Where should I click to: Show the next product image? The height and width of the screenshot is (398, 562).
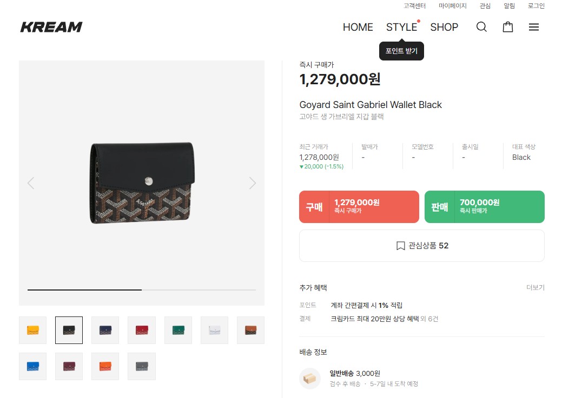[x=252, y=183]
